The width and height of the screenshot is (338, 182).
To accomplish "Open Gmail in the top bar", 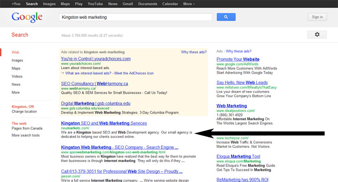I will click(128, 4).
